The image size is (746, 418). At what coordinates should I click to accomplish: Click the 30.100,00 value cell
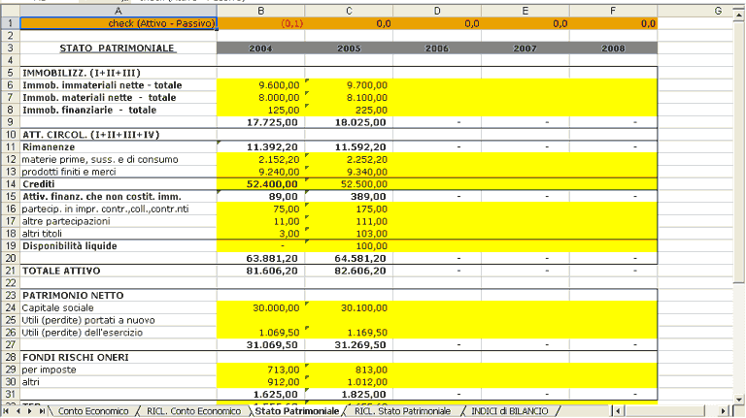coord(349,307)
